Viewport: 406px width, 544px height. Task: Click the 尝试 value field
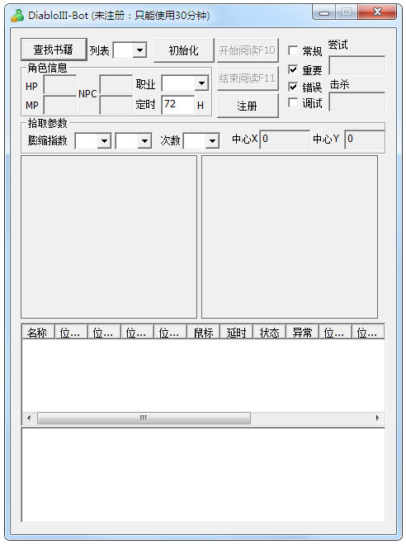(x=356, y=65)
